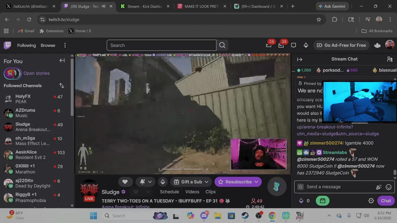Screen dimensions: 397x223
Task: Click Streamlabs username in chat
Action: coord(335,152)
